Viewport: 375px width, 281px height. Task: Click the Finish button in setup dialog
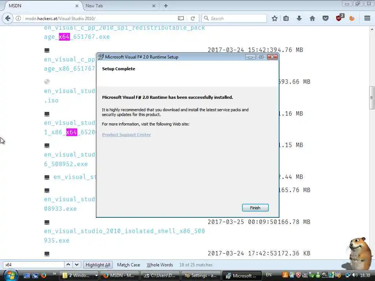[x=255, y=208]
